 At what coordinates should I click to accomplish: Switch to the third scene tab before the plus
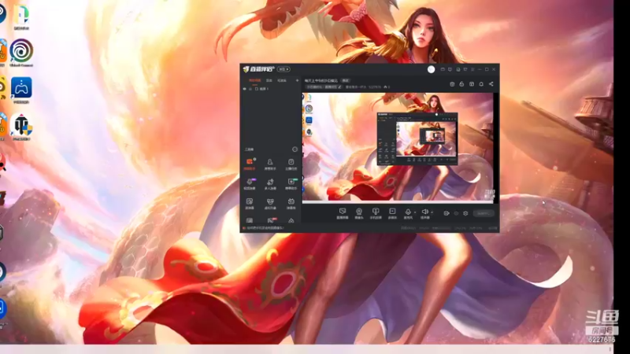click(x=282, y=80)
